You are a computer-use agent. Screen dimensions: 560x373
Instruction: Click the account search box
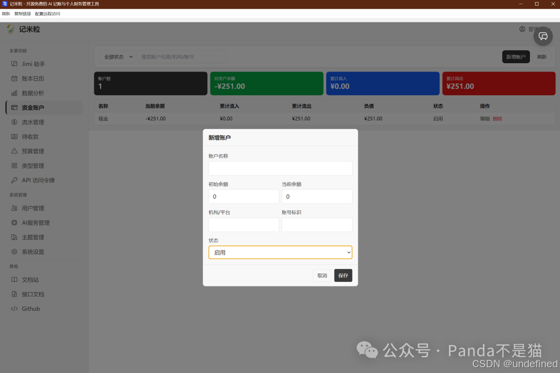click(x=181, y=57)
